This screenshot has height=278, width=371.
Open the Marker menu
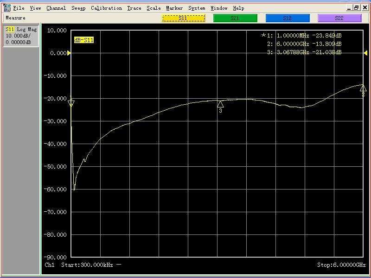pyautogui.click(x=174, y=8)
